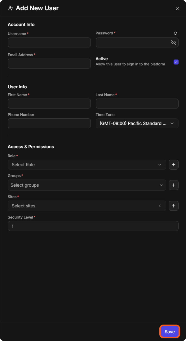Click the Password input field

pos(137,42)
